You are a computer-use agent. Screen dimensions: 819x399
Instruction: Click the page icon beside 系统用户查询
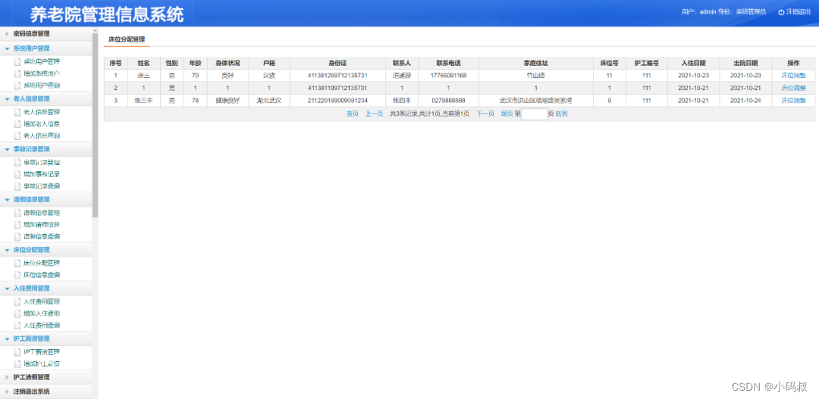point(17,86)
